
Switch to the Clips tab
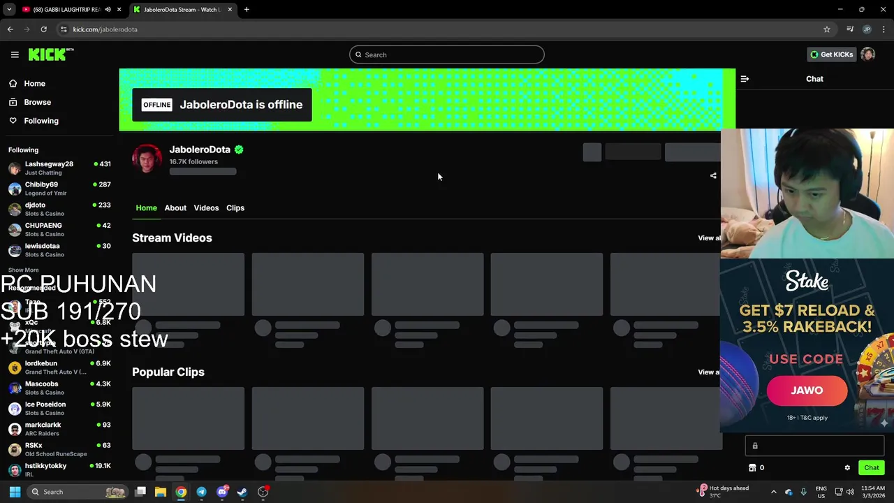pos(235,207)
